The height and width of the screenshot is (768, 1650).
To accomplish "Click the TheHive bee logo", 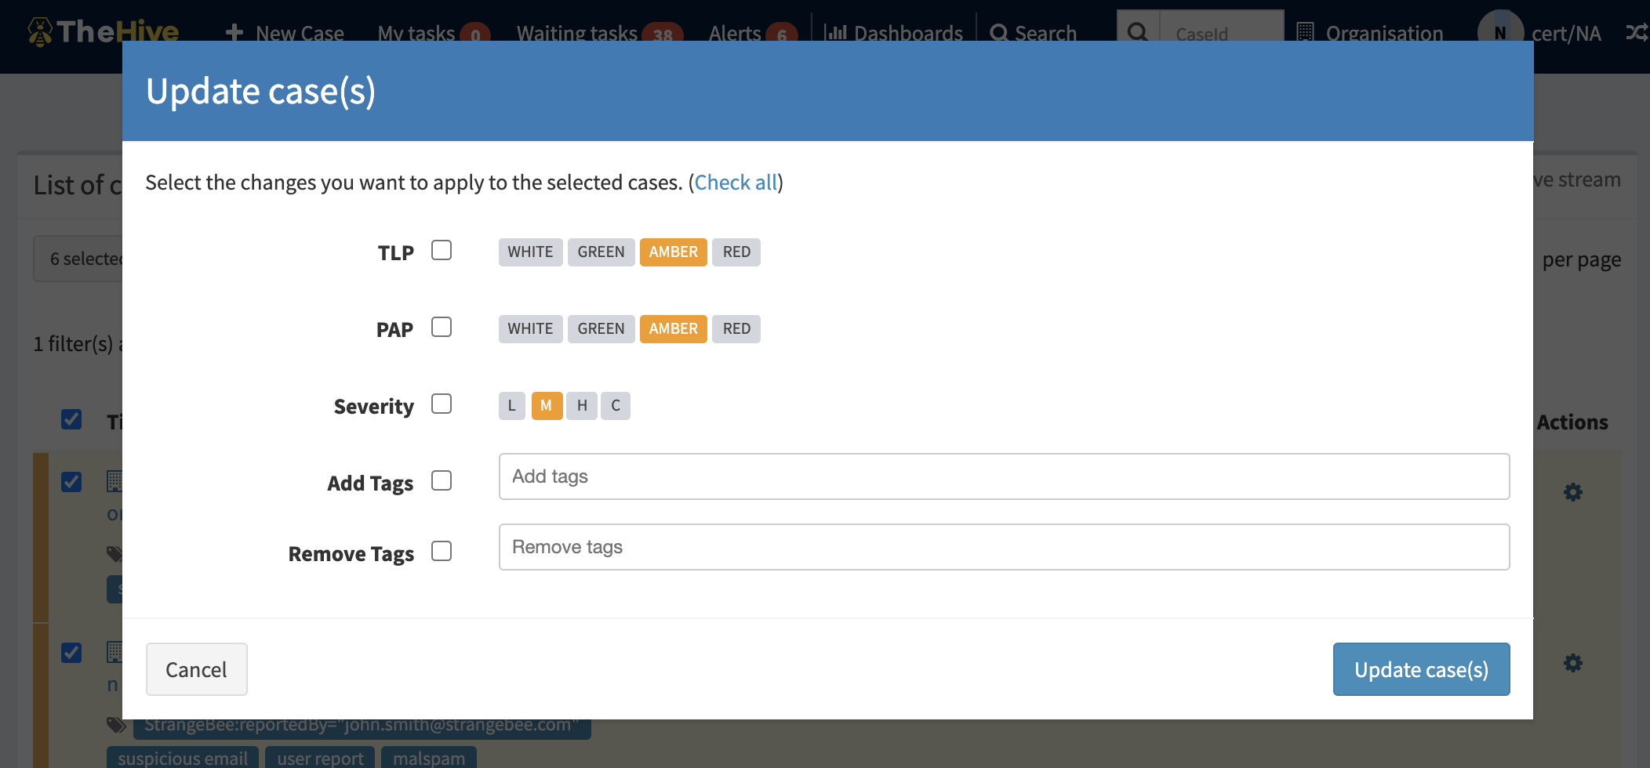I will pyautogui.click(x=41, y=31).
